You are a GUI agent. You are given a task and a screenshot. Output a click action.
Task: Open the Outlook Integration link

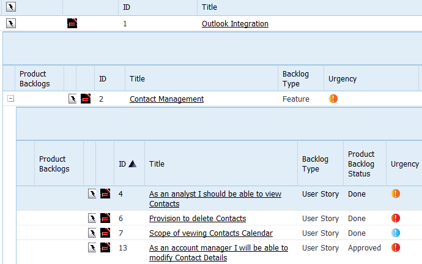tap(235, 24)
